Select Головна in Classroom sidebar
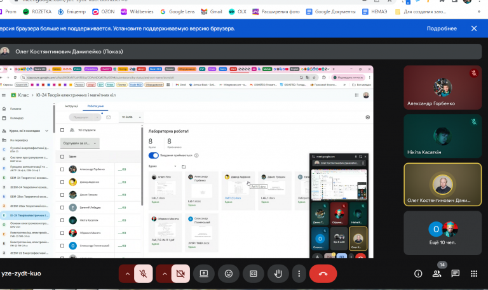The width and height of the screenshot is (488, 290). click(x=15, y=109)
